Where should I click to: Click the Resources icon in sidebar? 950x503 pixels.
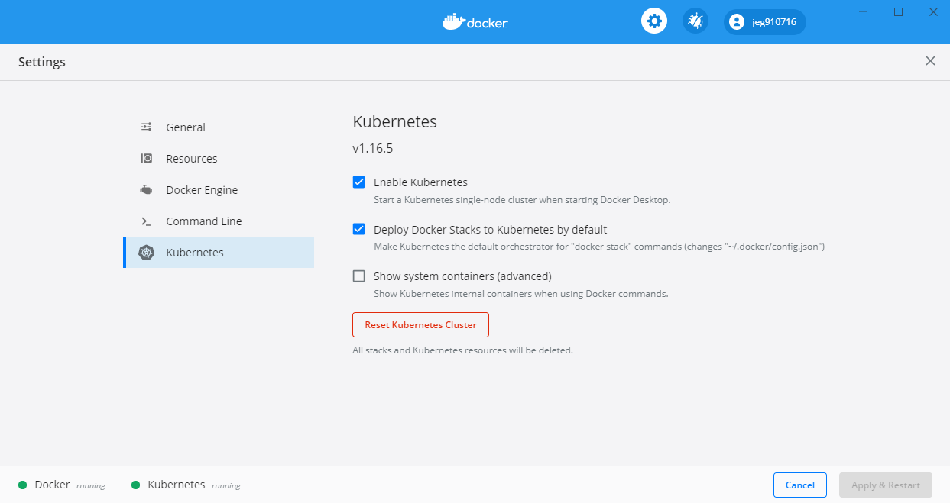[146, 159]
